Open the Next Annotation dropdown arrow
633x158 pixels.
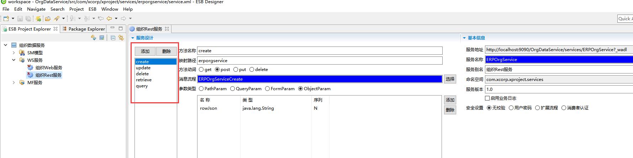79,18
